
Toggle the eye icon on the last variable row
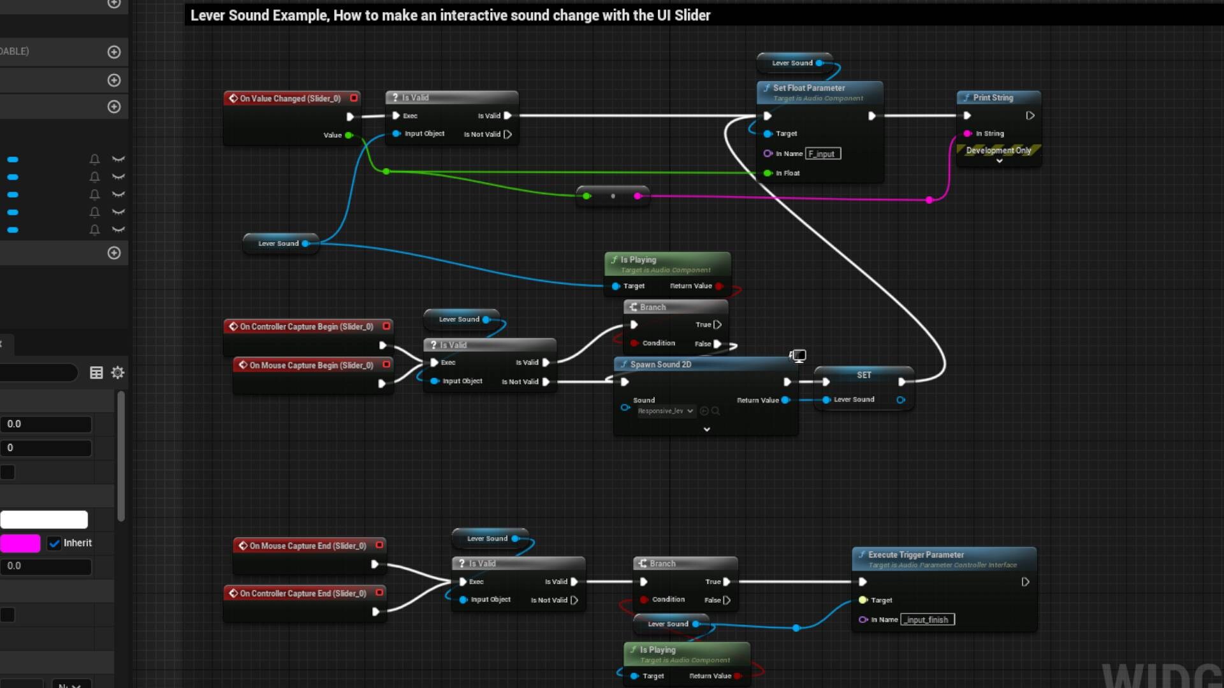tap(119, 230)
